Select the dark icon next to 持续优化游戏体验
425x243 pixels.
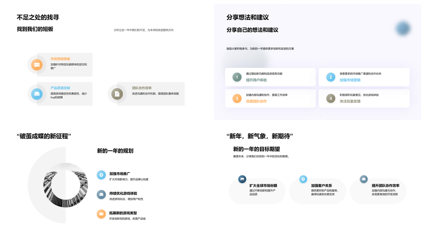point(101,194)
